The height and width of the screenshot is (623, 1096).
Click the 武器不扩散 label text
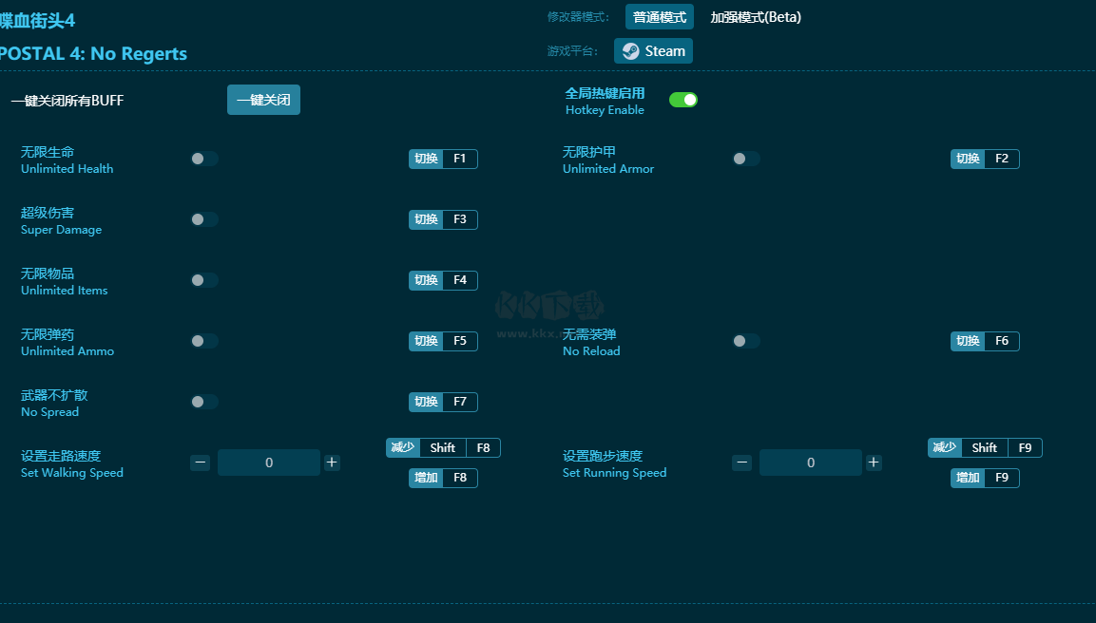pyautogui.click(x=54, y=395)
